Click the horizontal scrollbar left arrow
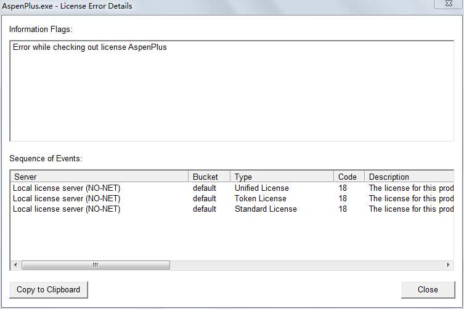Image resolution: width=464 pixels, height=309 pixels. click(x=15, y=265)
